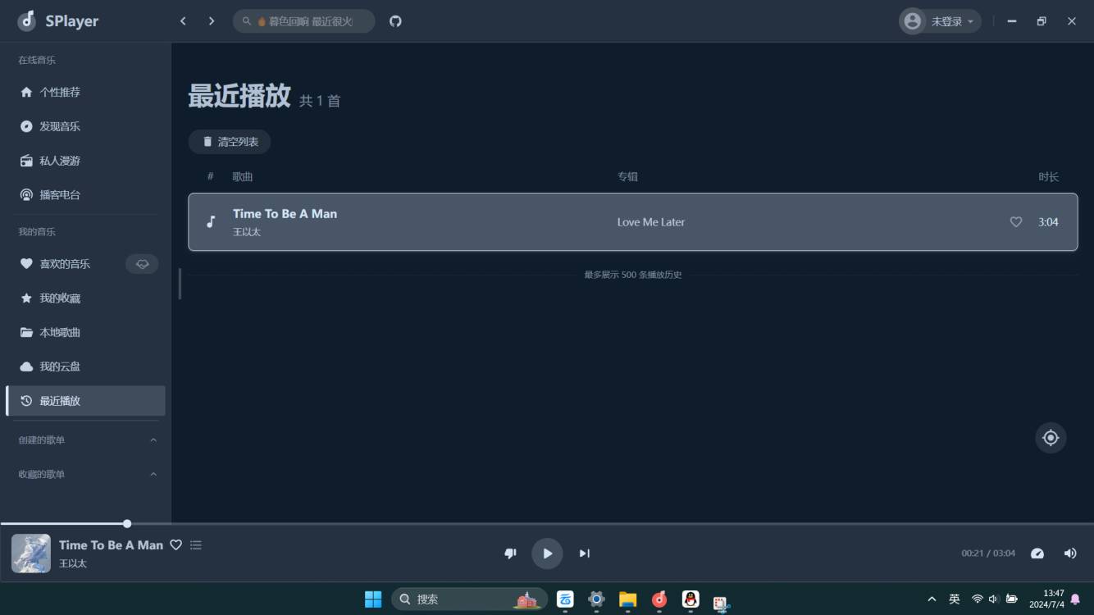Click the locate current song target icon
Image resolution: width=1094 pixels, height=615 pixels.
[x=1051, y=438]
